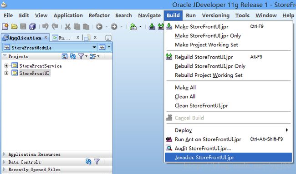
Task: Open the Navigator Display Options dropdown arrow
Action: (98, 56)
